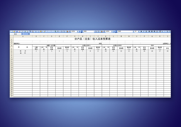Click the E22 Name Box field
This screenshot has width=181, height=127.
(16, 34)
